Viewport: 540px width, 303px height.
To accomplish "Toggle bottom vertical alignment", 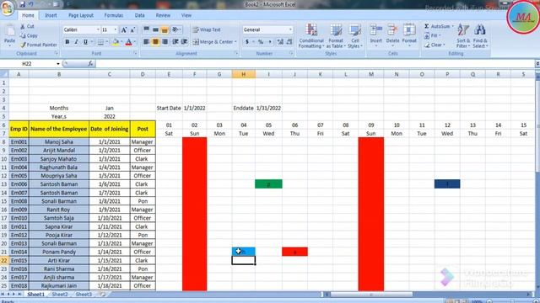I will tap(165, 30).
